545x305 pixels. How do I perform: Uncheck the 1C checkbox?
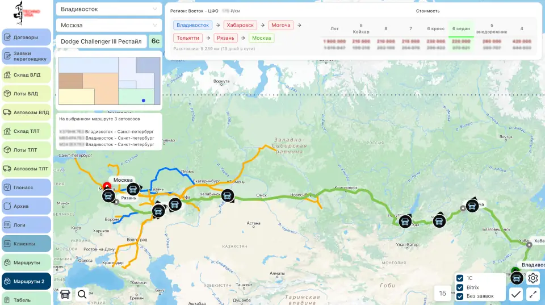pyautogui.click(x=460, y=278)
